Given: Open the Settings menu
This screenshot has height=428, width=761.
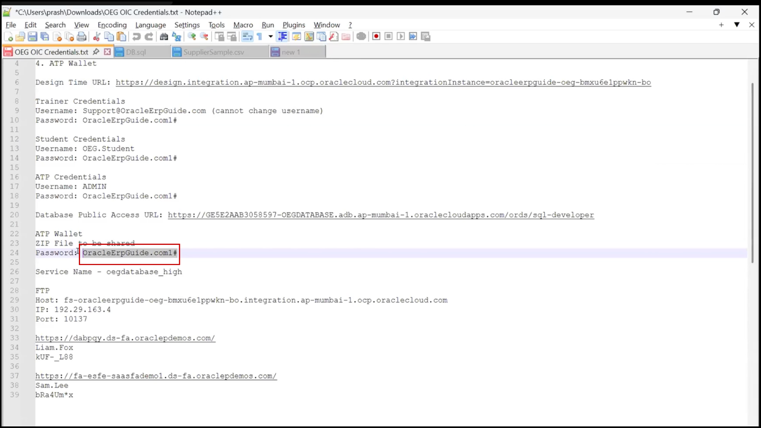Looking at the screenshot, I should 187,25.
